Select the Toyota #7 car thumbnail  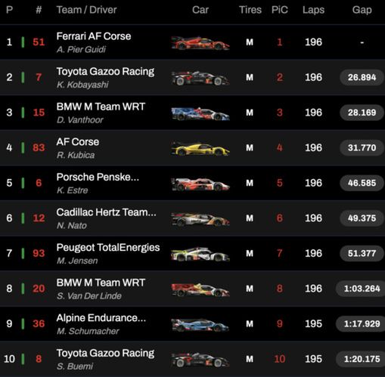tap(200, 78)
